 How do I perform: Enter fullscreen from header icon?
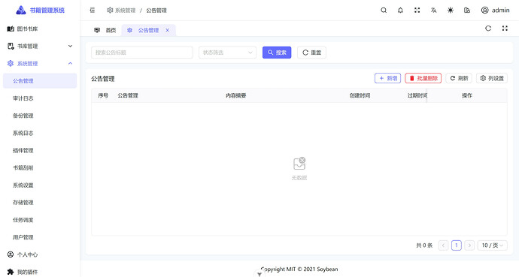[417, 11]
